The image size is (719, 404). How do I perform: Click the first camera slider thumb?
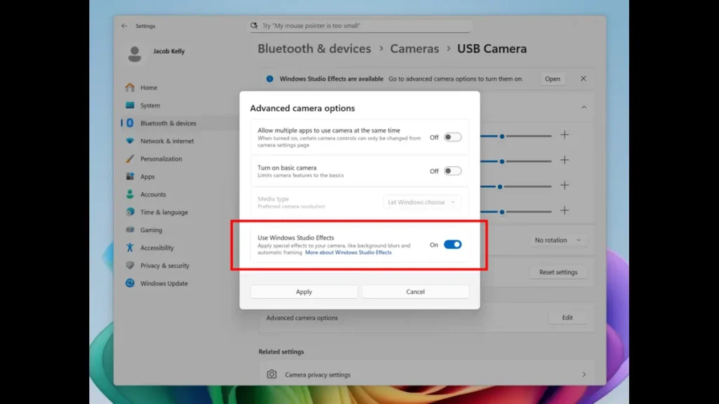pos(502,136)
